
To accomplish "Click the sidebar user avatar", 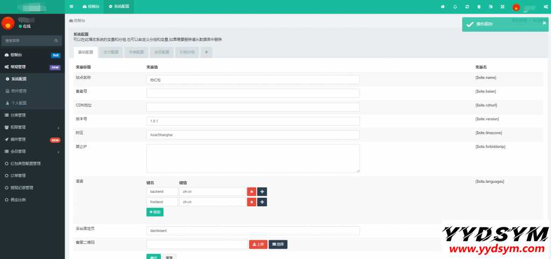I will coord(8,23).
